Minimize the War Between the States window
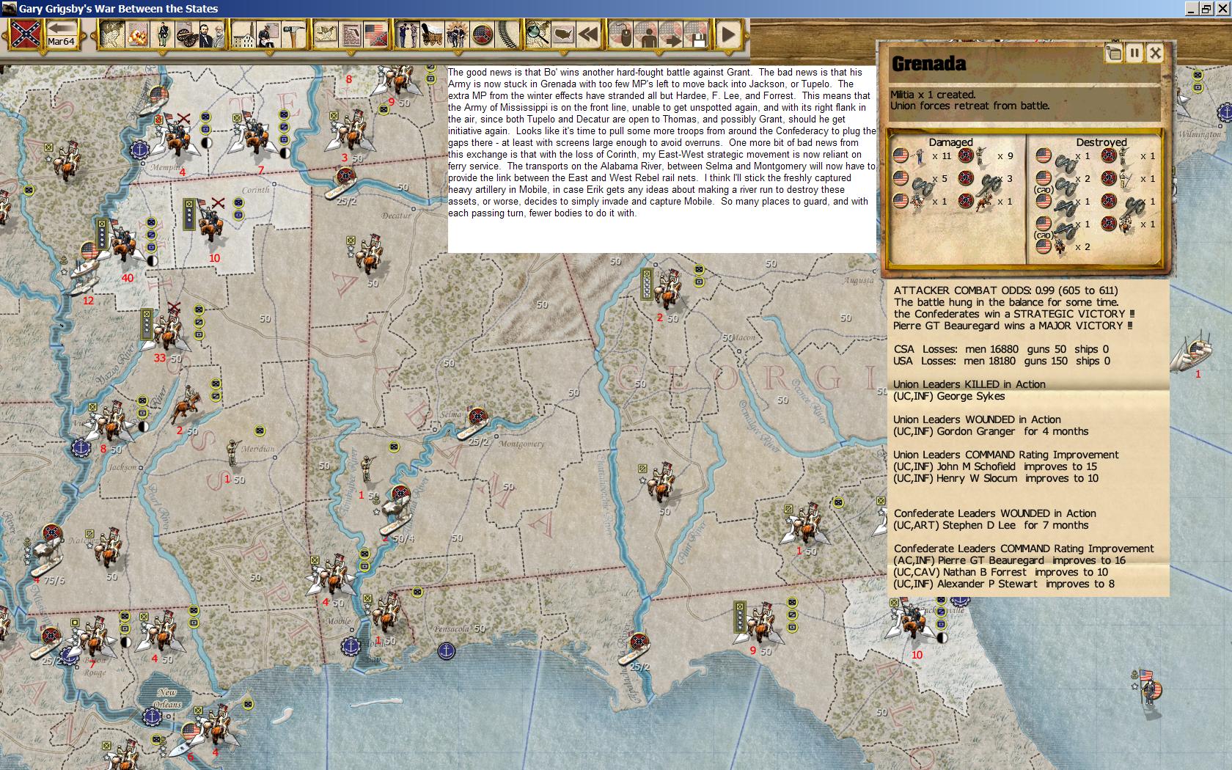 click(x=1191, y=9)
